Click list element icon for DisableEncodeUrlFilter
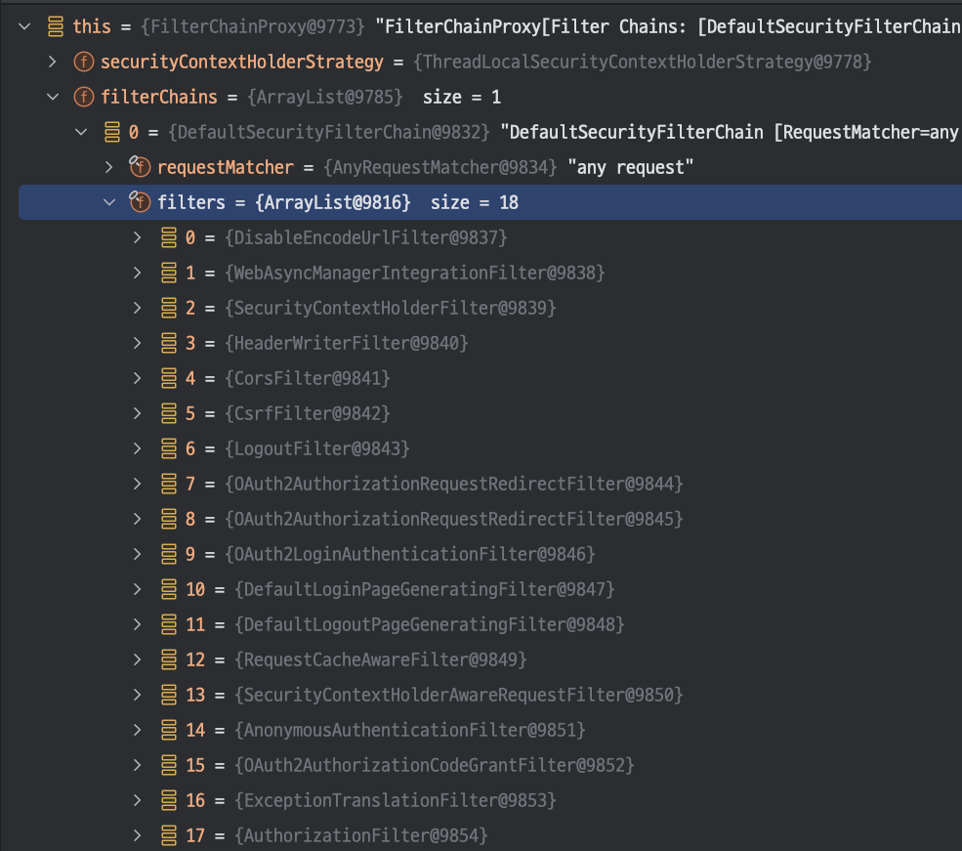The width and height of the screenshot is (962, 851). pyautogui.click(x=169, y=237)
